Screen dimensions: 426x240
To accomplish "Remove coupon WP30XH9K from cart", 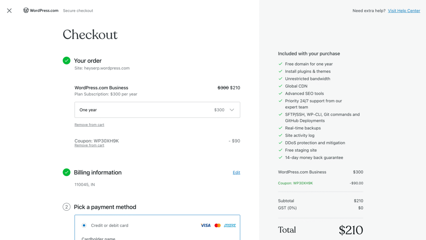I will [89, 145].
